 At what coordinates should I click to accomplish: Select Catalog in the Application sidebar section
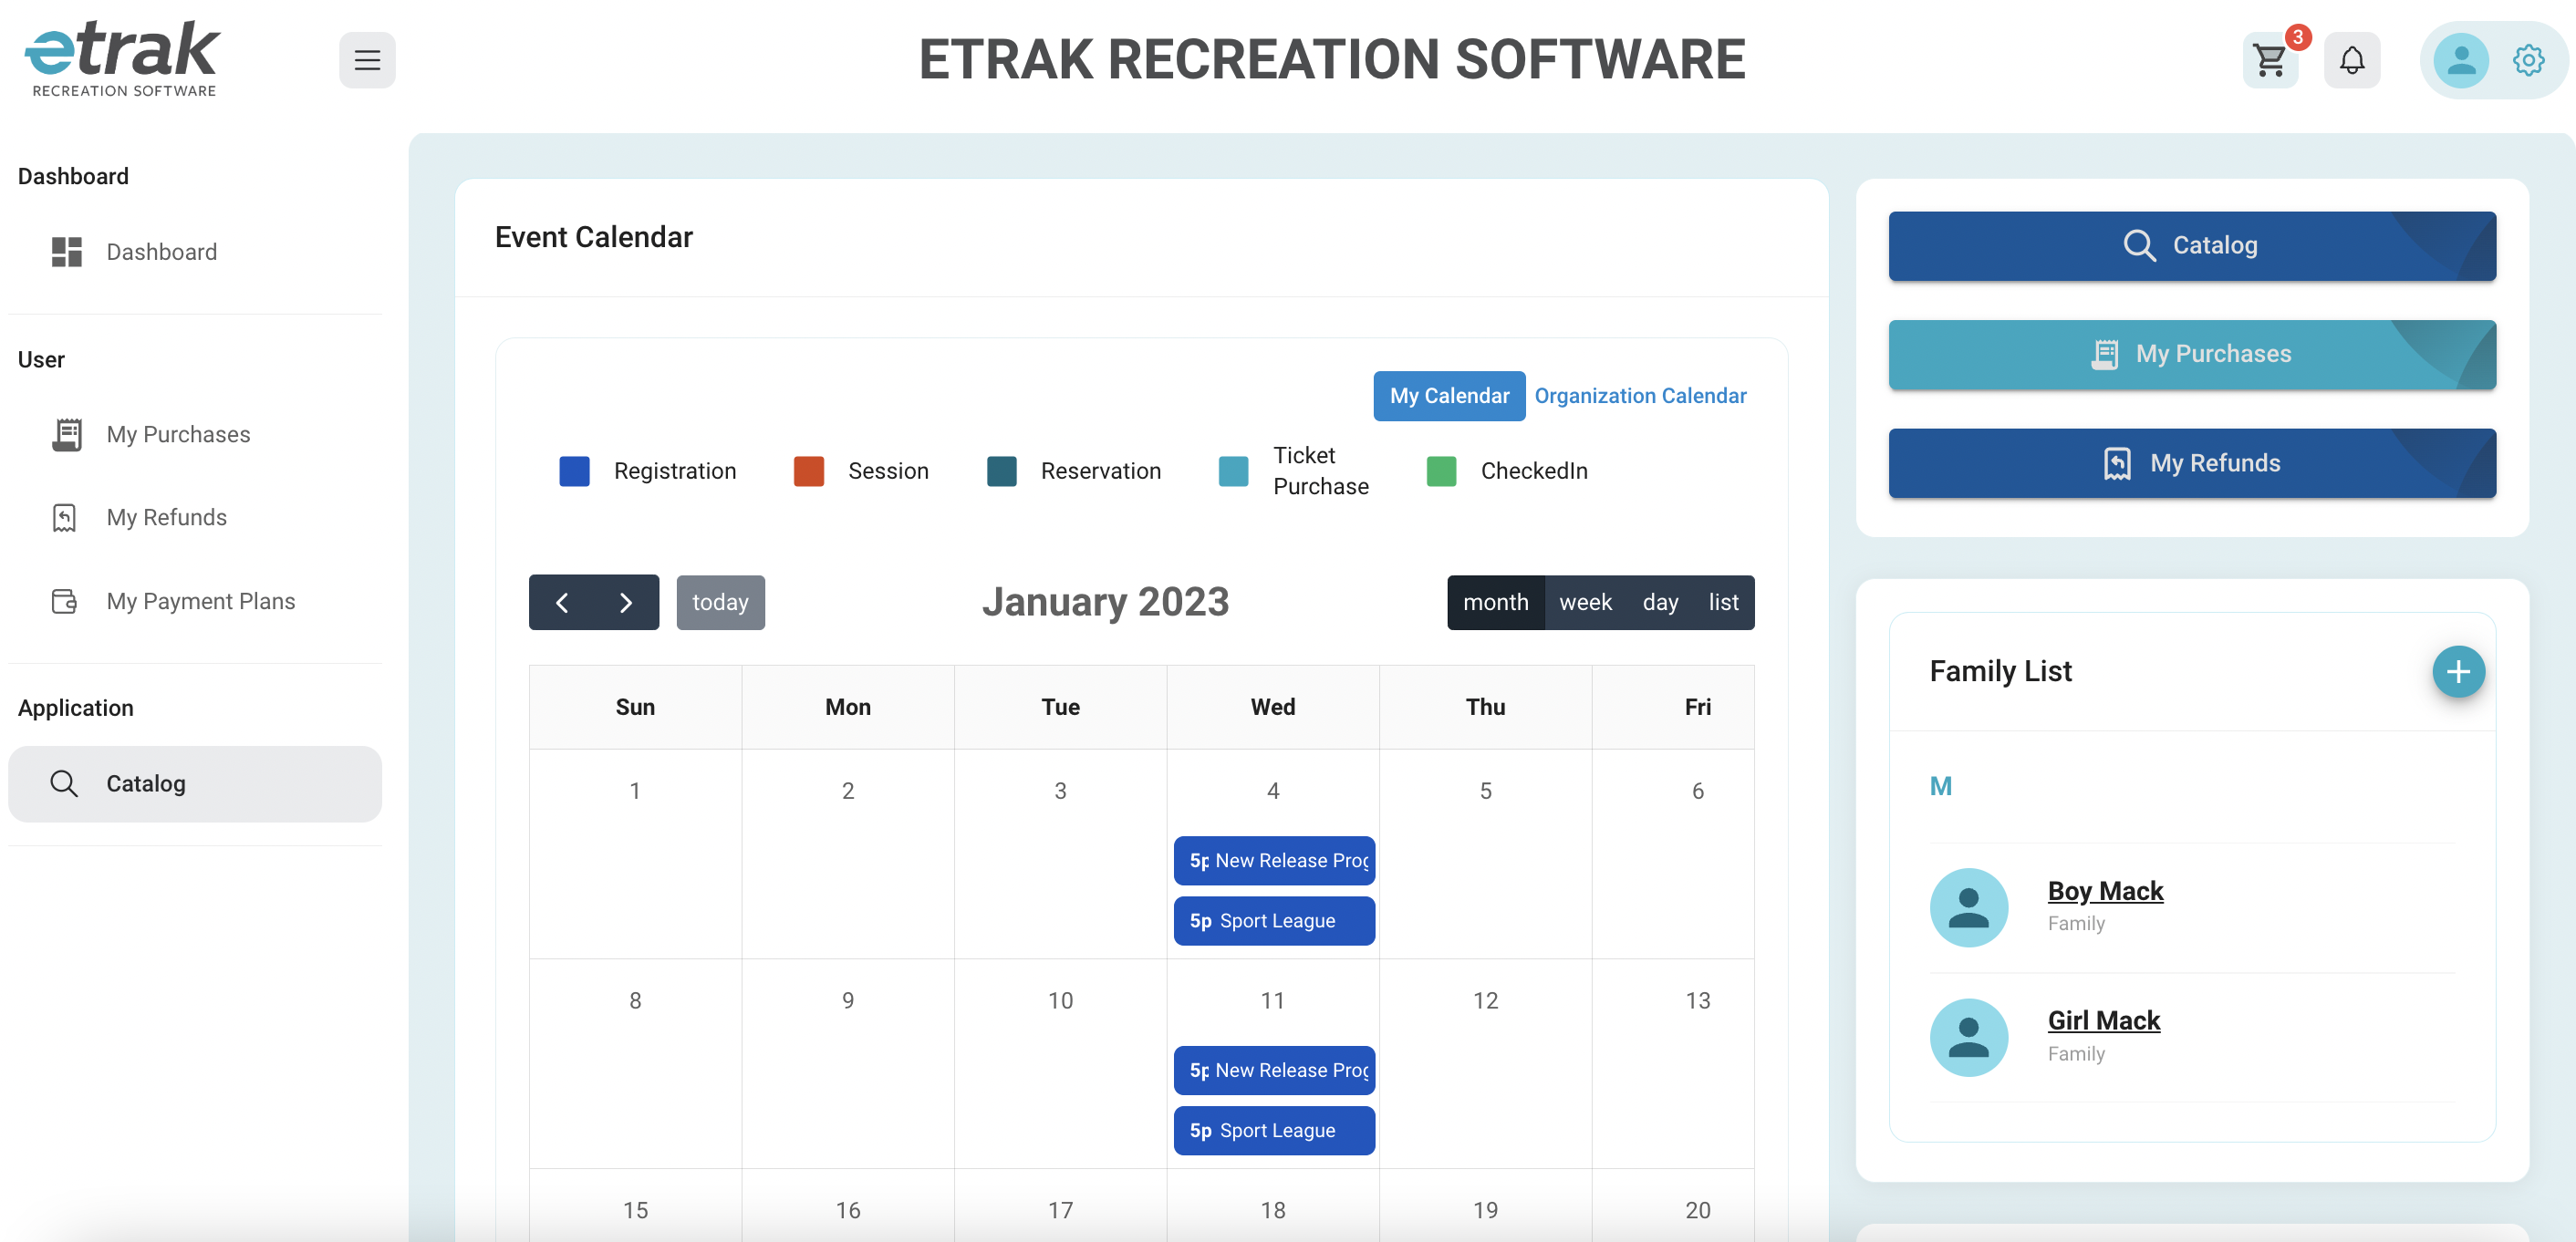point(195,784)
